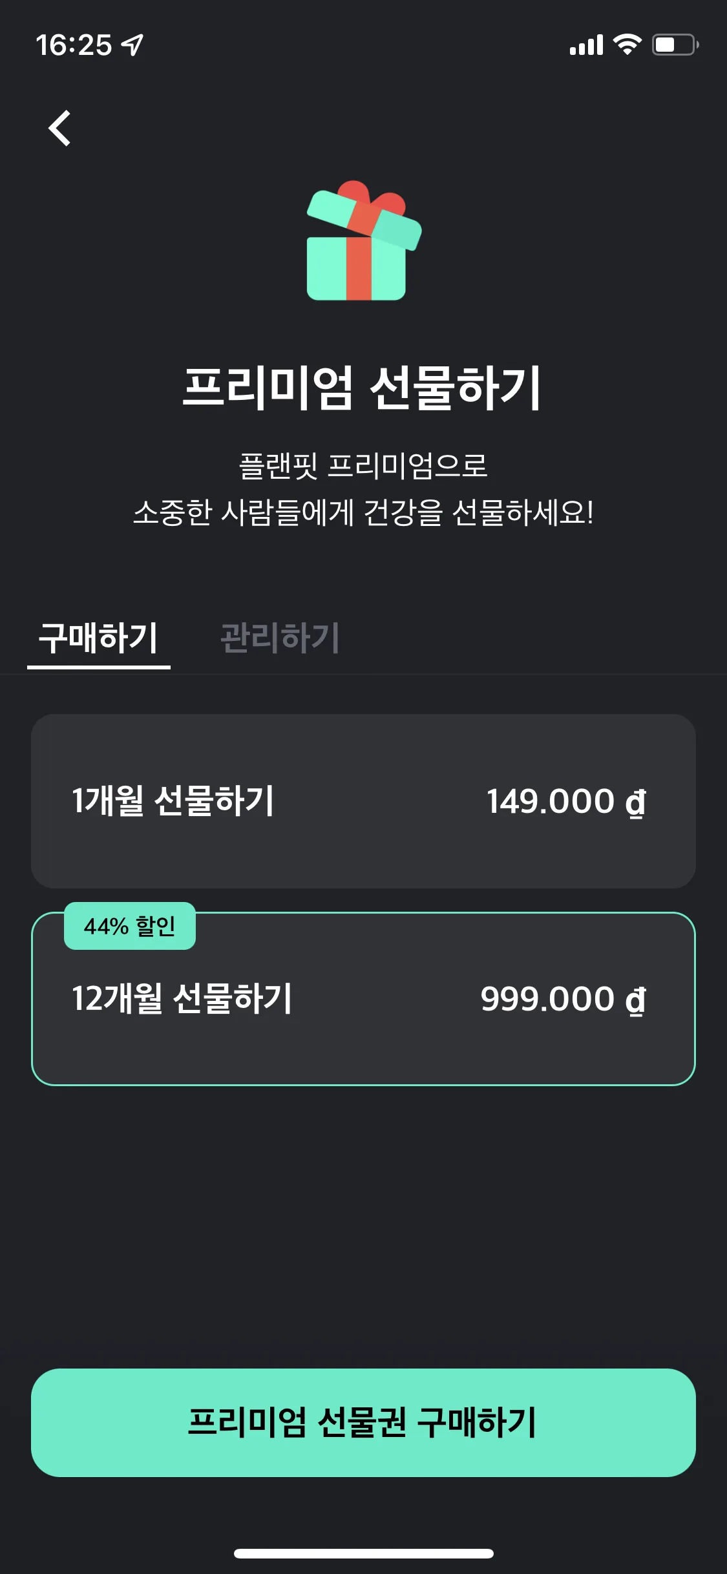Tap the back arrow icon
Viewport: 727px width, 1574px height.
pos(59,128)
